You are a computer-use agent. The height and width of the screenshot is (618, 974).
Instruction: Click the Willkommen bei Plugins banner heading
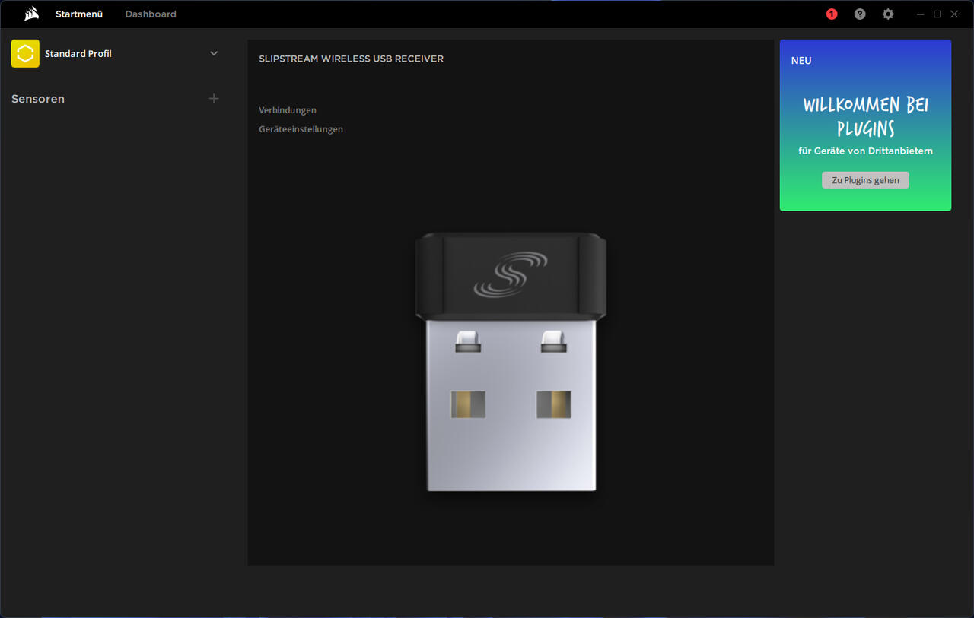coord(865,116)
